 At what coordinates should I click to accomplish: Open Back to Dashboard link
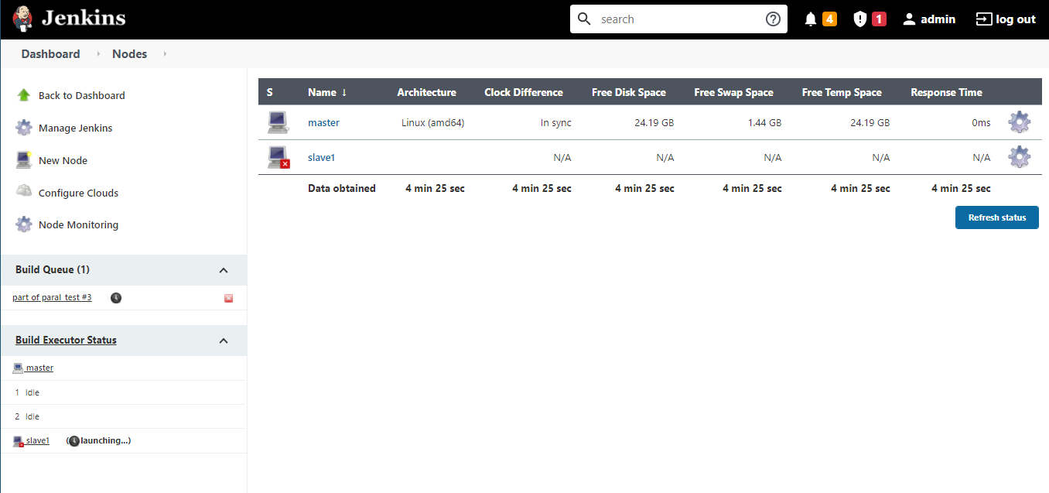82,95
